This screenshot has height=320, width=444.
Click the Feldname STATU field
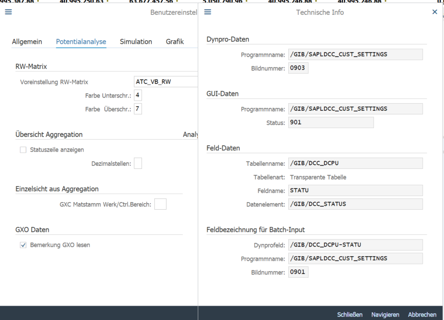pyautogui.click(x=355, y=190)
